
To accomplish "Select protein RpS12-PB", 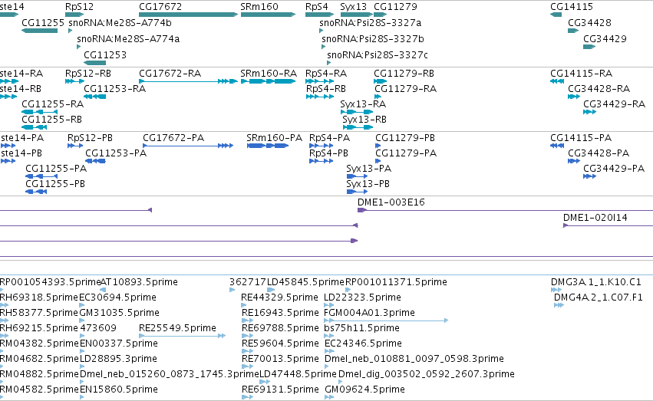I will pyautogui.click(x=75, y=146).
